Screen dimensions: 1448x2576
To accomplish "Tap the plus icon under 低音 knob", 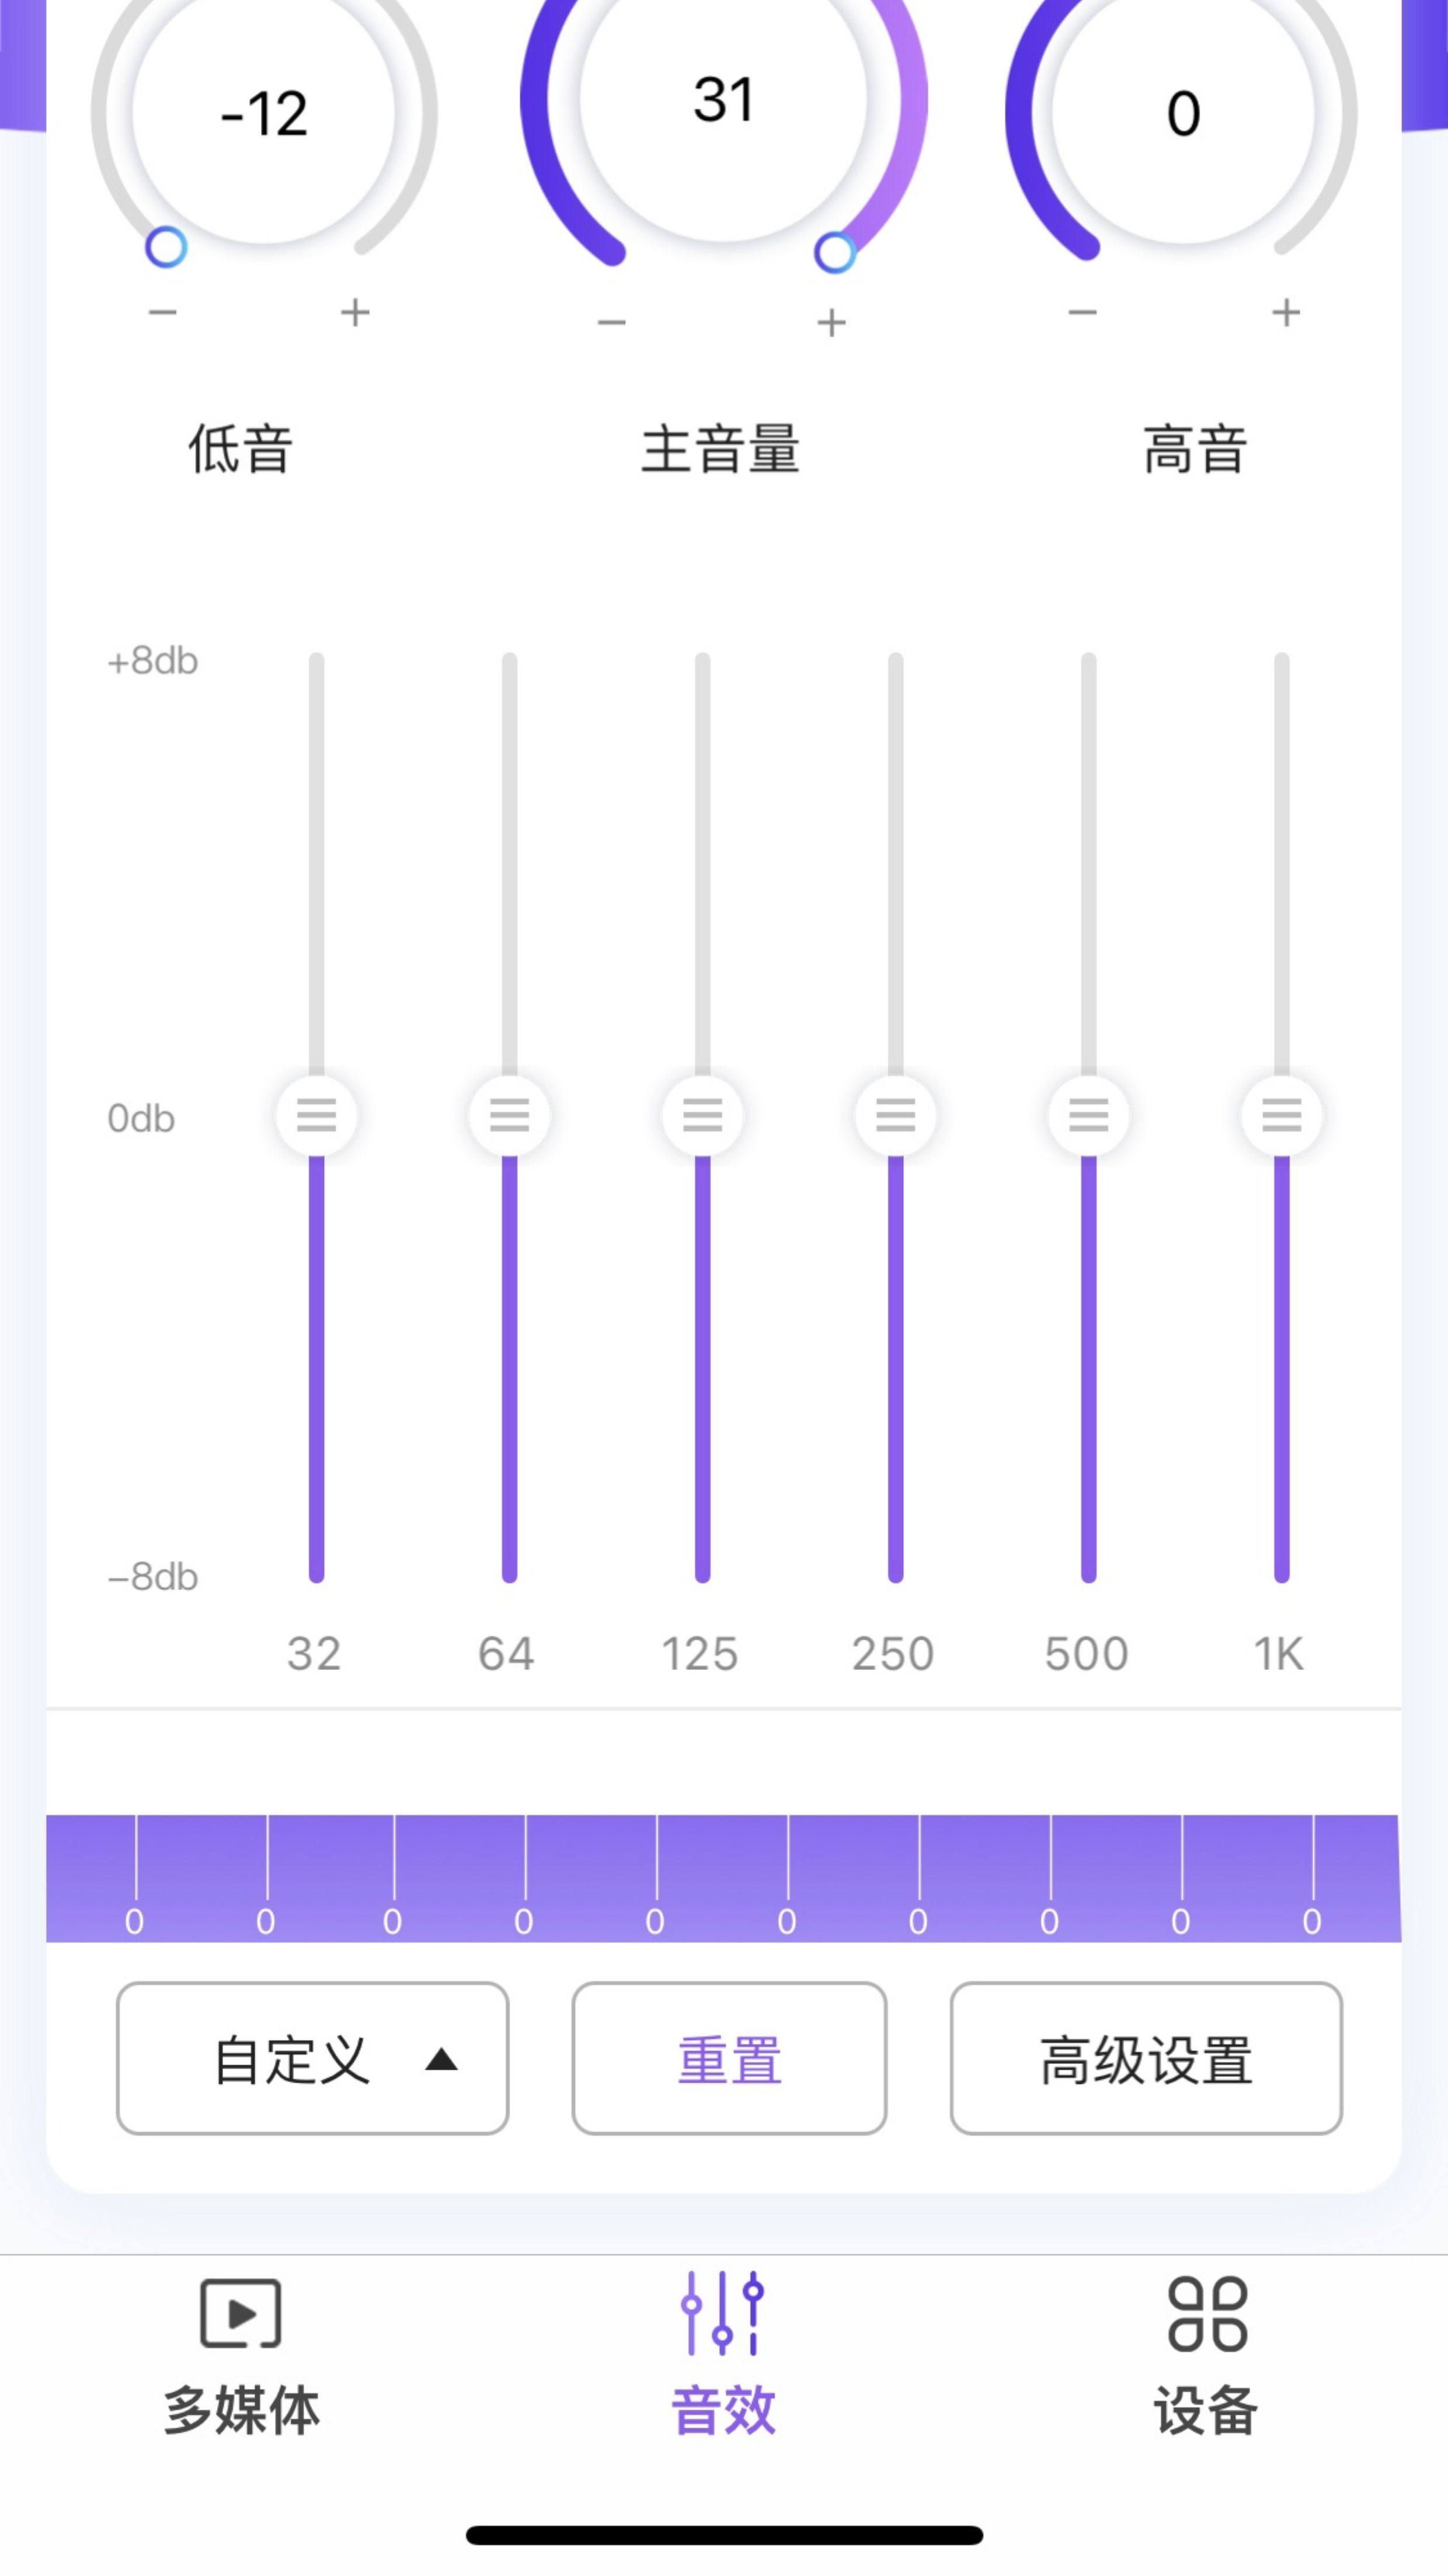I will click(355, 313).
